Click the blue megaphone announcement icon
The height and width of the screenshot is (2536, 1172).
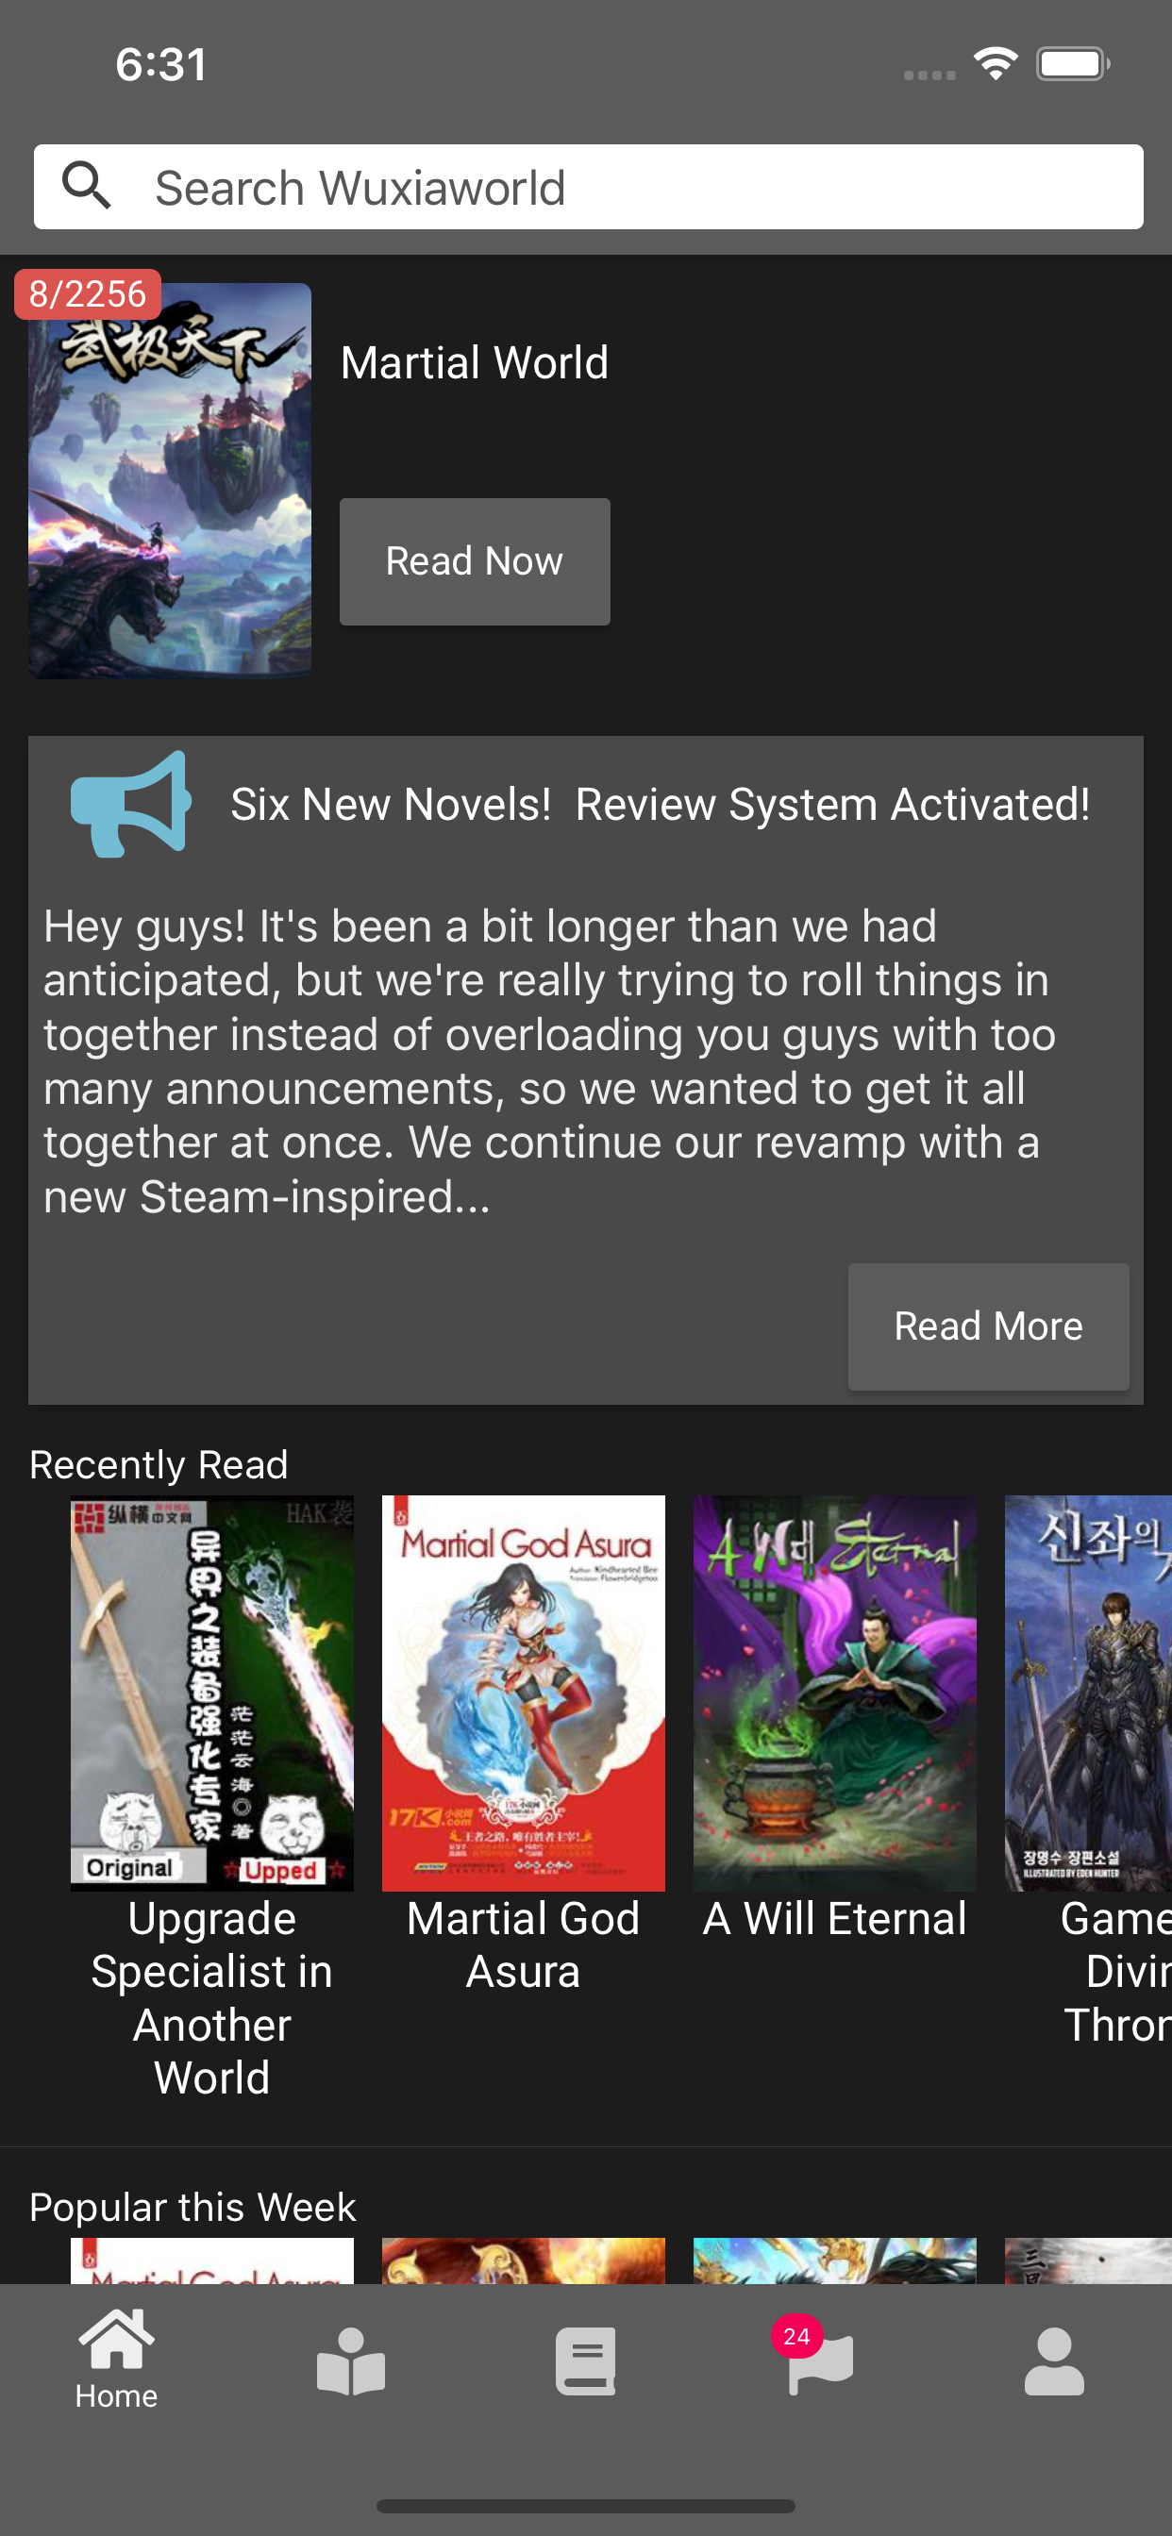pos(130,803)
